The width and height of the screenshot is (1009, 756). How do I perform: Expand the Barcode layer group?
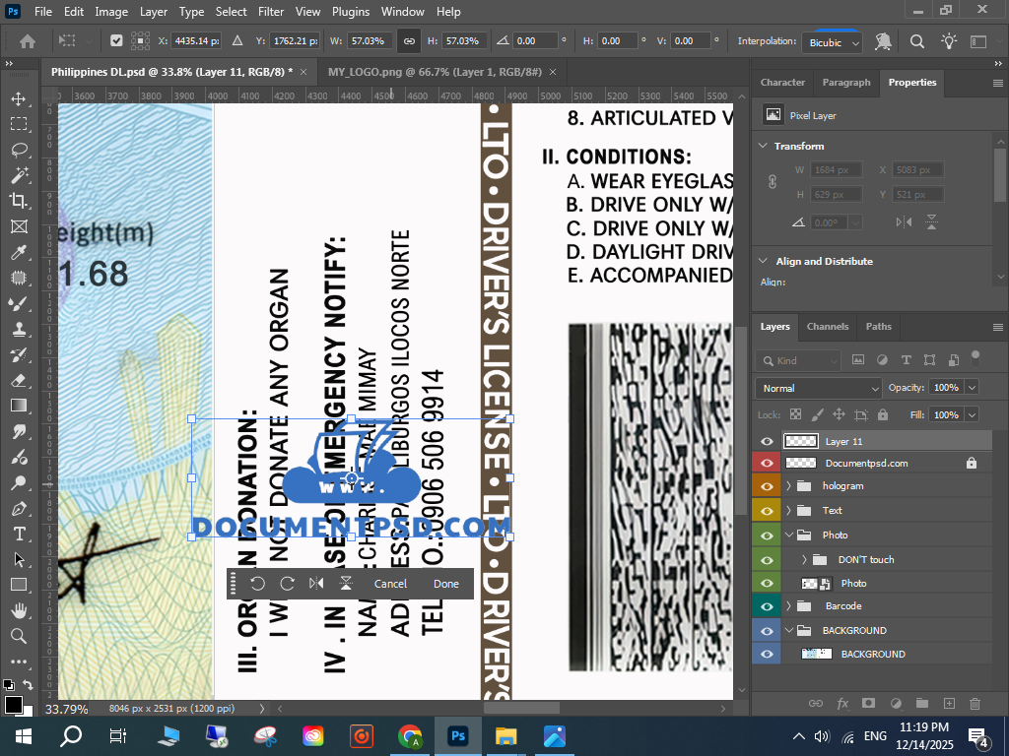(788, 606)
